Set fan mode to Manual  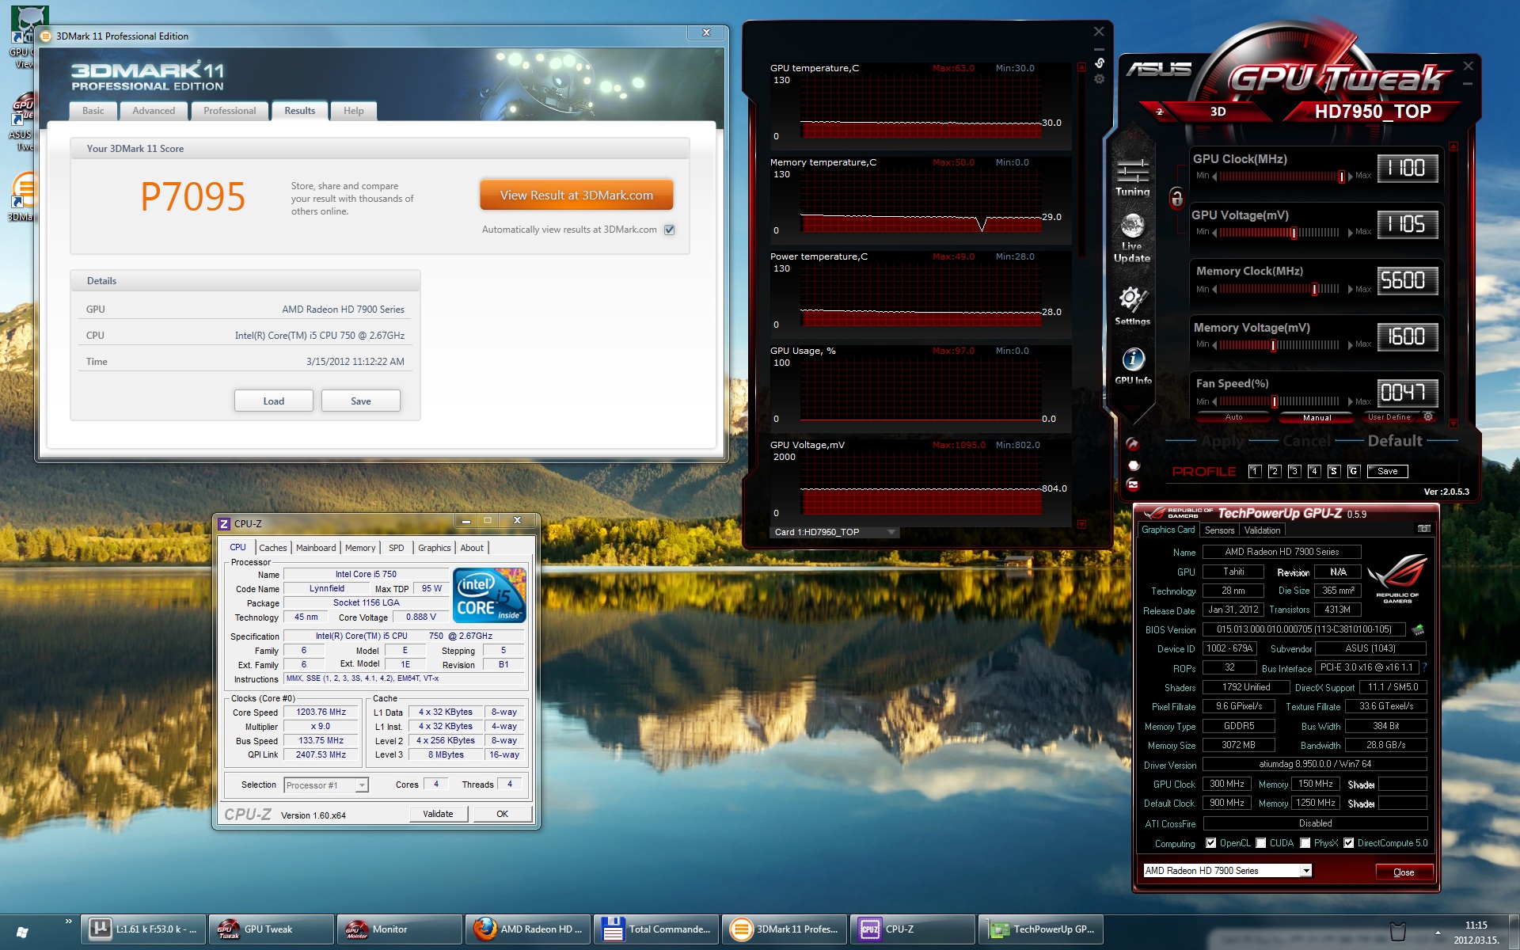1317,417
